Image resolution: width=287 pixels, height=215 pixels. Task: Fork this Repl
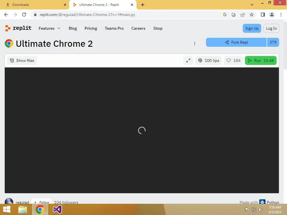[236, 43]
